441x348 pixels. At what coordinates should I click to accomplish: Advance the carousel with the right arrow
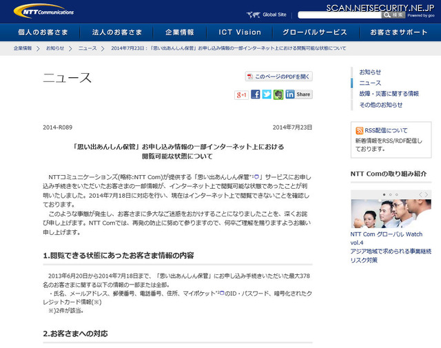(x=427, y=194)
